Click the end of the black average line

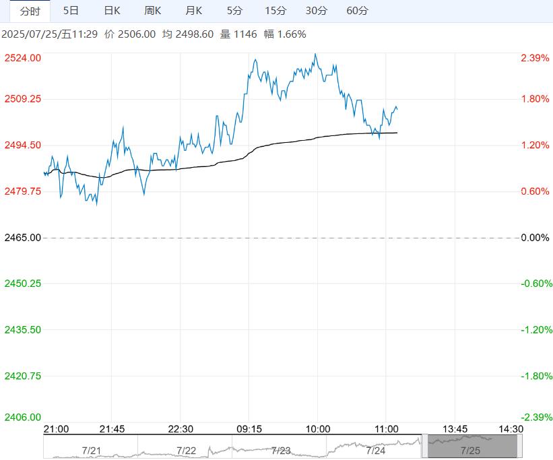pos(397,133)
